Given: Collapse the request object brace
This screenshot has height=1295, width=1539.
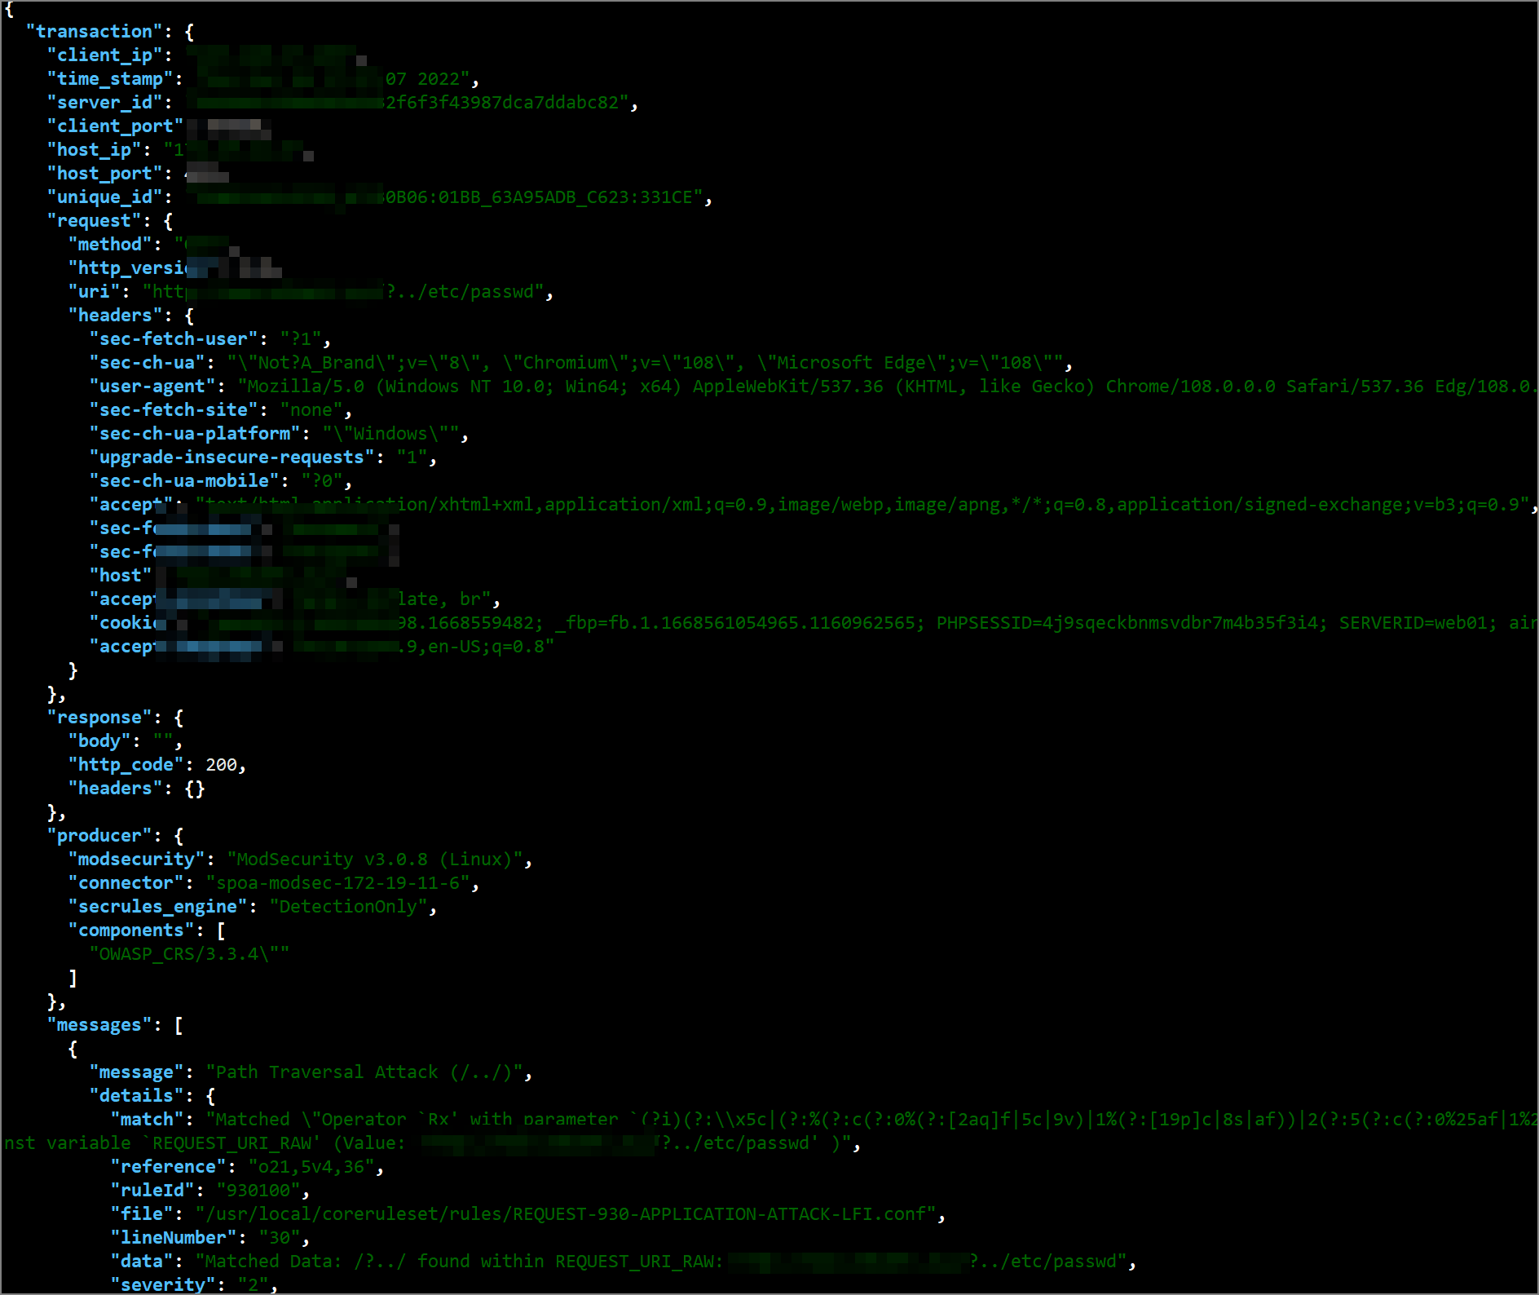Looking at the screenshot, I should click(x=167, y=220).
